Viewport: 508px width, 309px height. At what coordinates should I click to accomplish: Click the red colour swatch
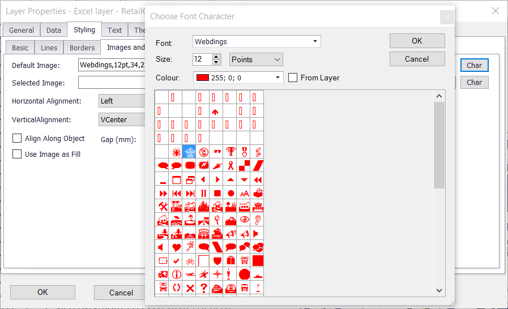(x=201, y=78)
